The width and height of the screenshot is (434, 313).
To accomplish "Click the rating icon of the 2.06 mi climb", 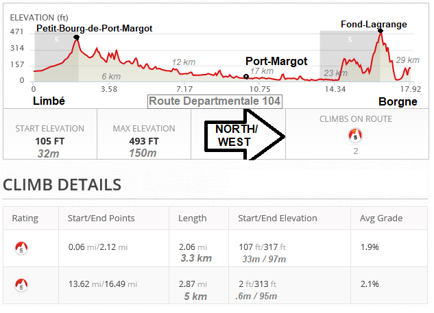I will 21,247.
